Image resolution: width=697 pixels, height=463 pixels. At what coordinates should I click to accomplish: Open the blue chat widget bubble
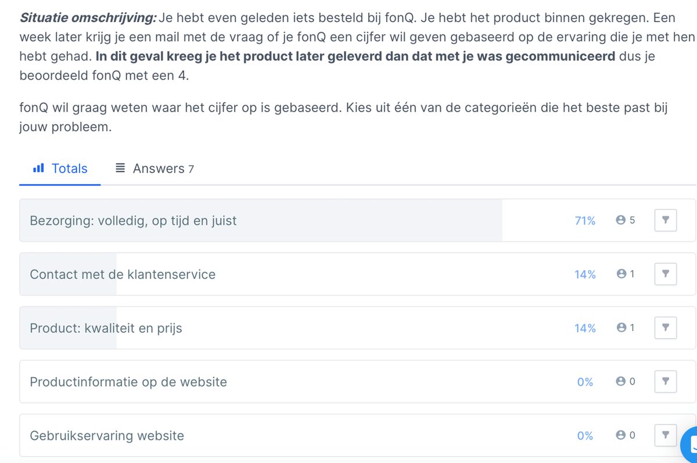(691, 446)
